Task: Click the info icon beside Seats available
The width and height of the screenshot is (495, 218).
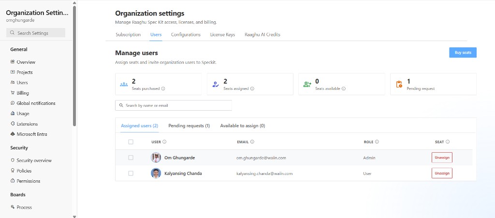Action: pyautogui.click(x=344, y=88)
